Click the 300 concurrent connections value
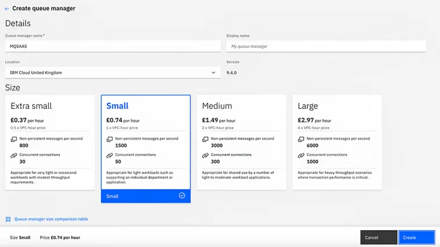Screen dimensions: 440x247 point(215,162)
